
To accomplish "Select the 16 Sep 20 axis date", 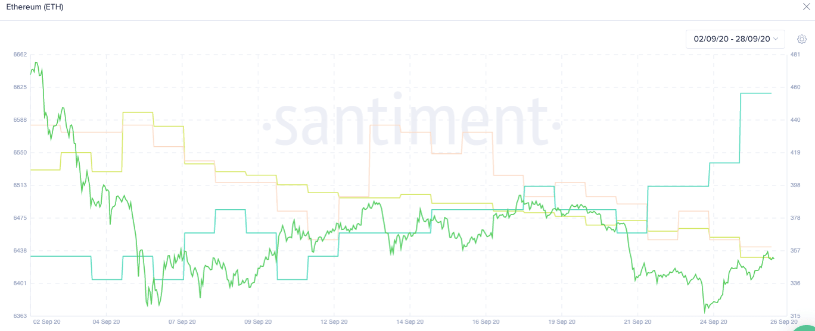I will coord(486,322).
